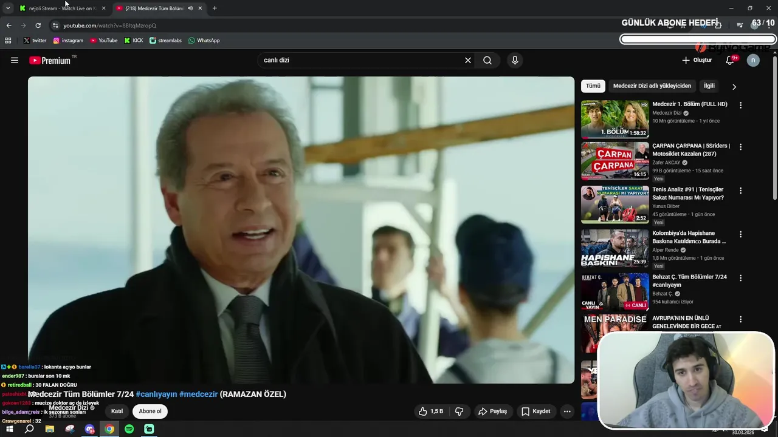Click the Oluştur create button

coord(697,60)
